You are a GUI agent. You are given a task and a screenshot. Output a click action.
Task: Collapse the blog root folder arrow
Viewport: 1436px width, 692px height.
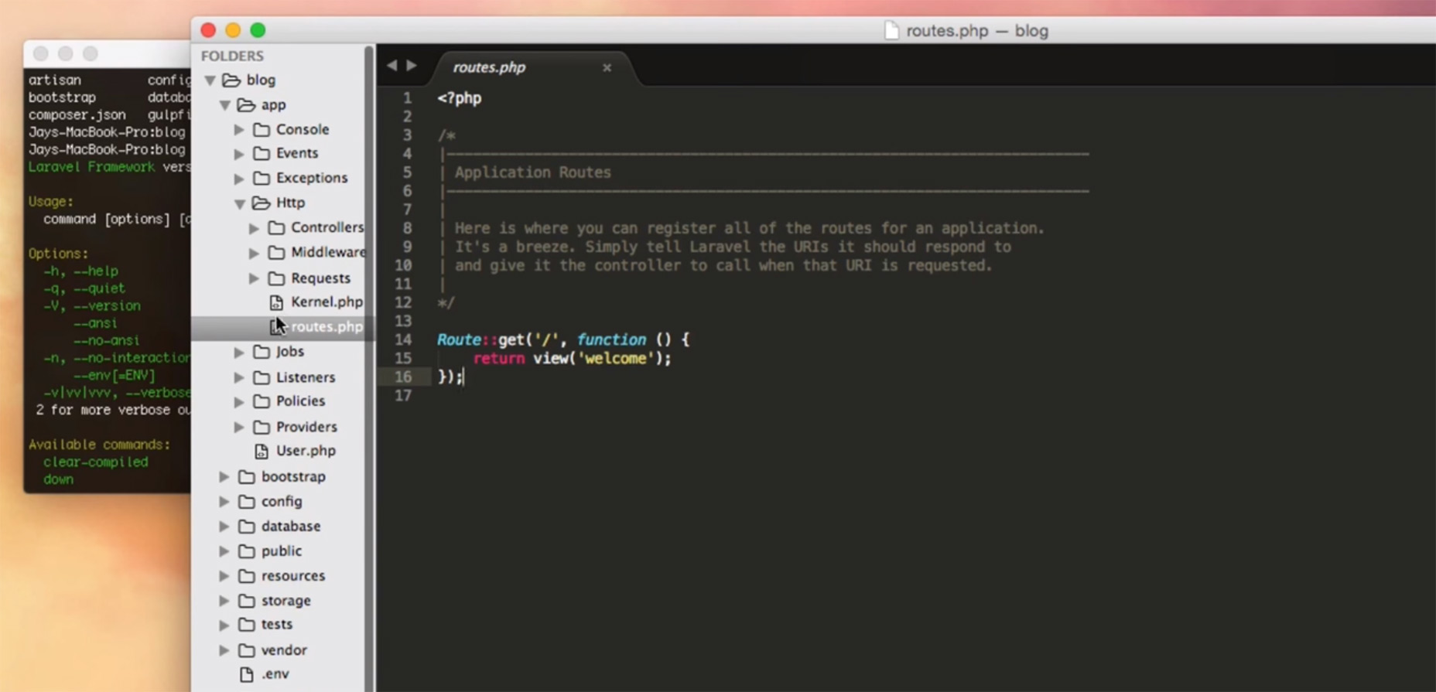tap(210, 80)
